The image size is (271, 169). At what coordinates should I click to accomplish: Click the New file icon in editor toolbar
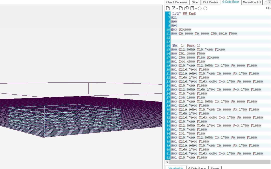[168, 8]
